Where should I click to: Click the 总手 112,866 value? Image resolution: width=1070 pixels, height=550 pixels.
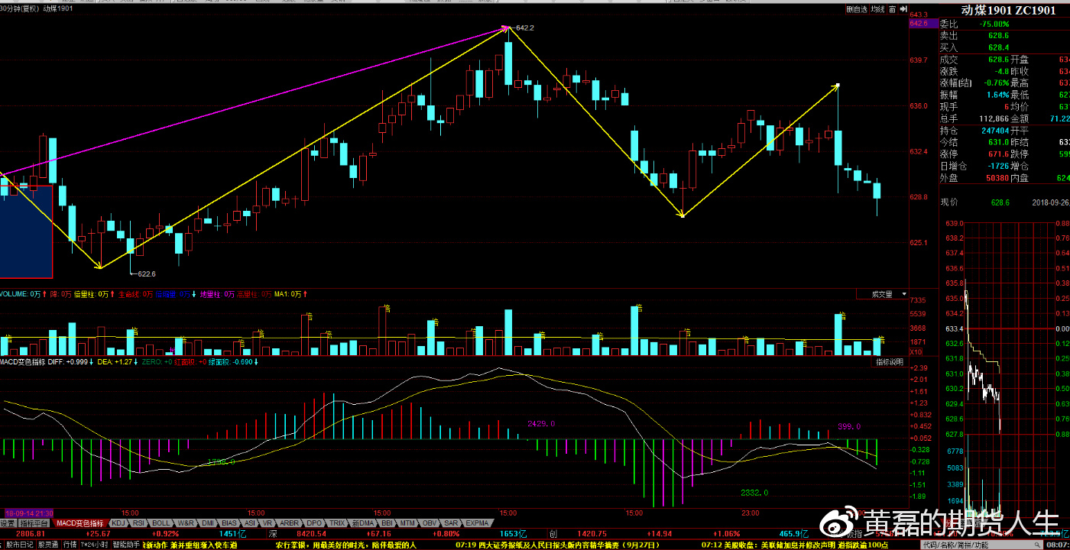point(994,118)
